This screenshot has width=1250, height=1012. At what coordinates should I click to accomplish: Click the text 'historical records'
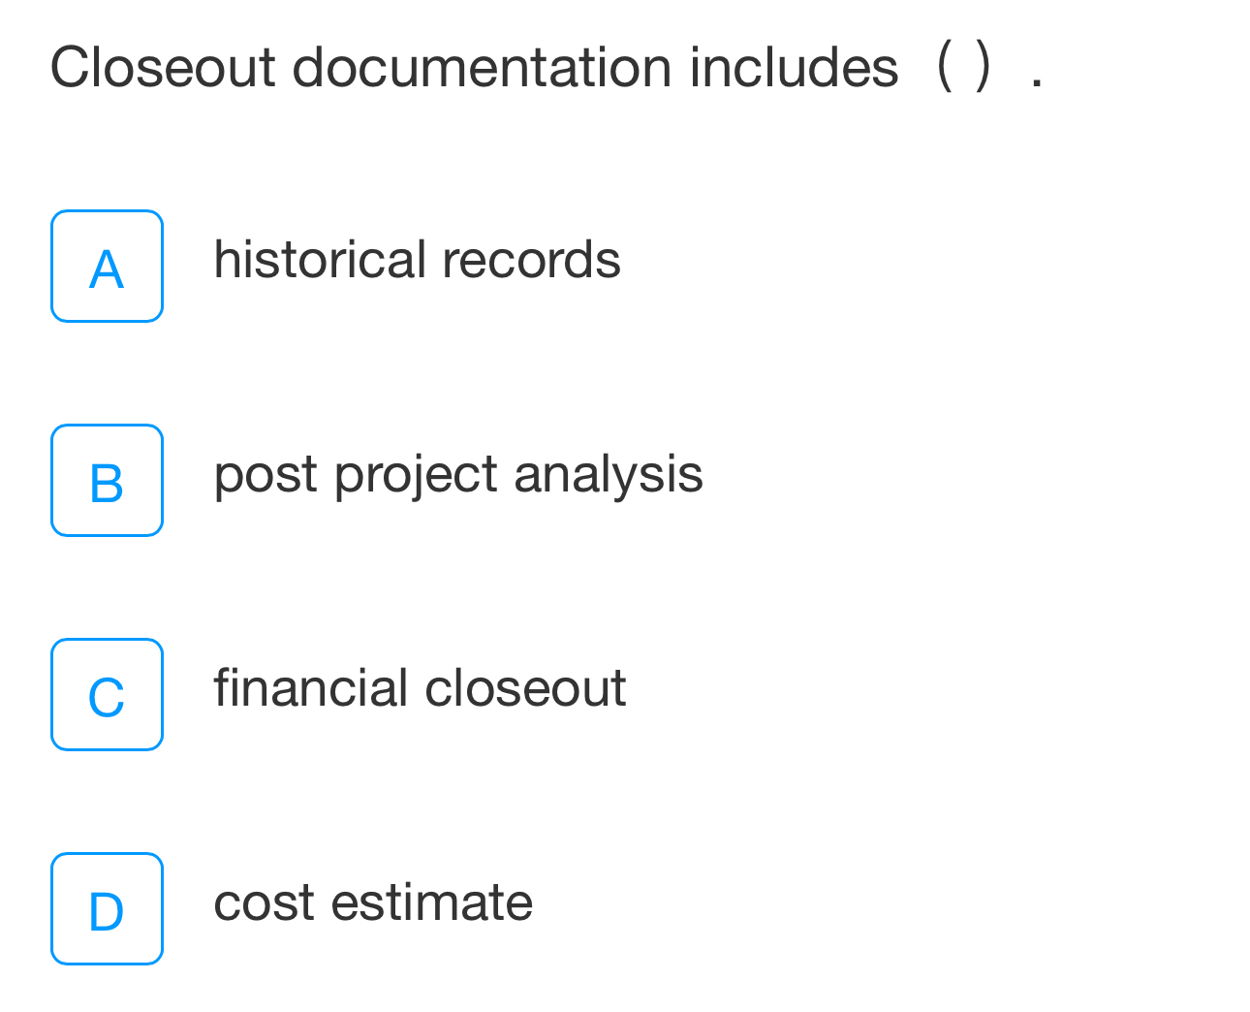point(418,260)
